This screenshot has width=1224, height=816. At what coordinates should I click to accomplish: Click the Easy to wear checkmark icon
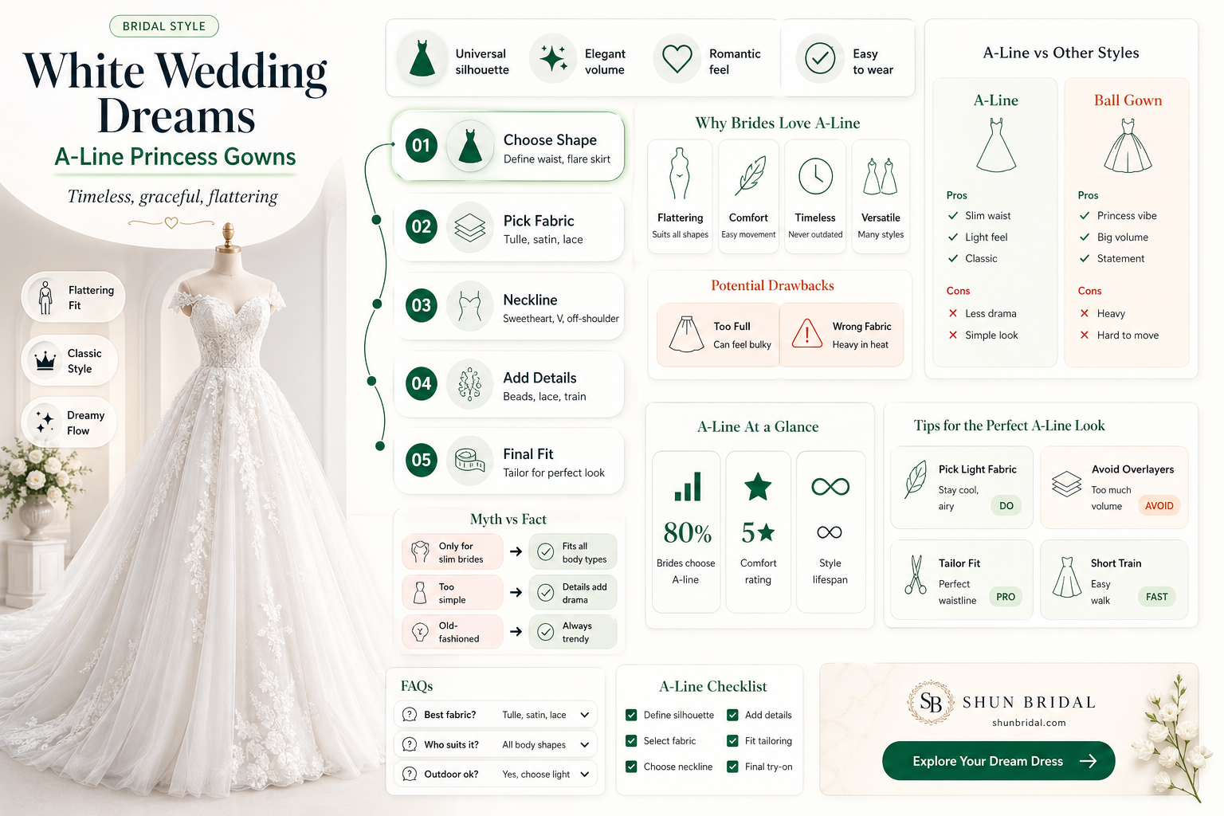[820, 58]
